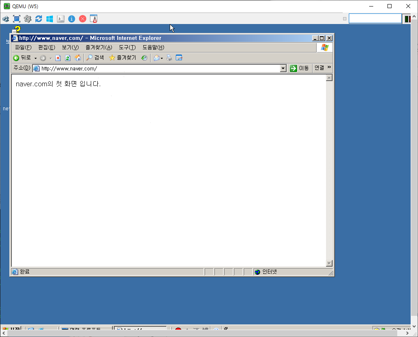Click the '완료' status bar text

click(25, 272)
